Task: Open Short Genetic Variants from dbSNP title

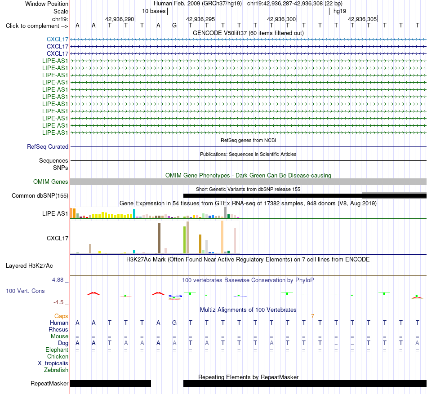Action: (248, 190)
